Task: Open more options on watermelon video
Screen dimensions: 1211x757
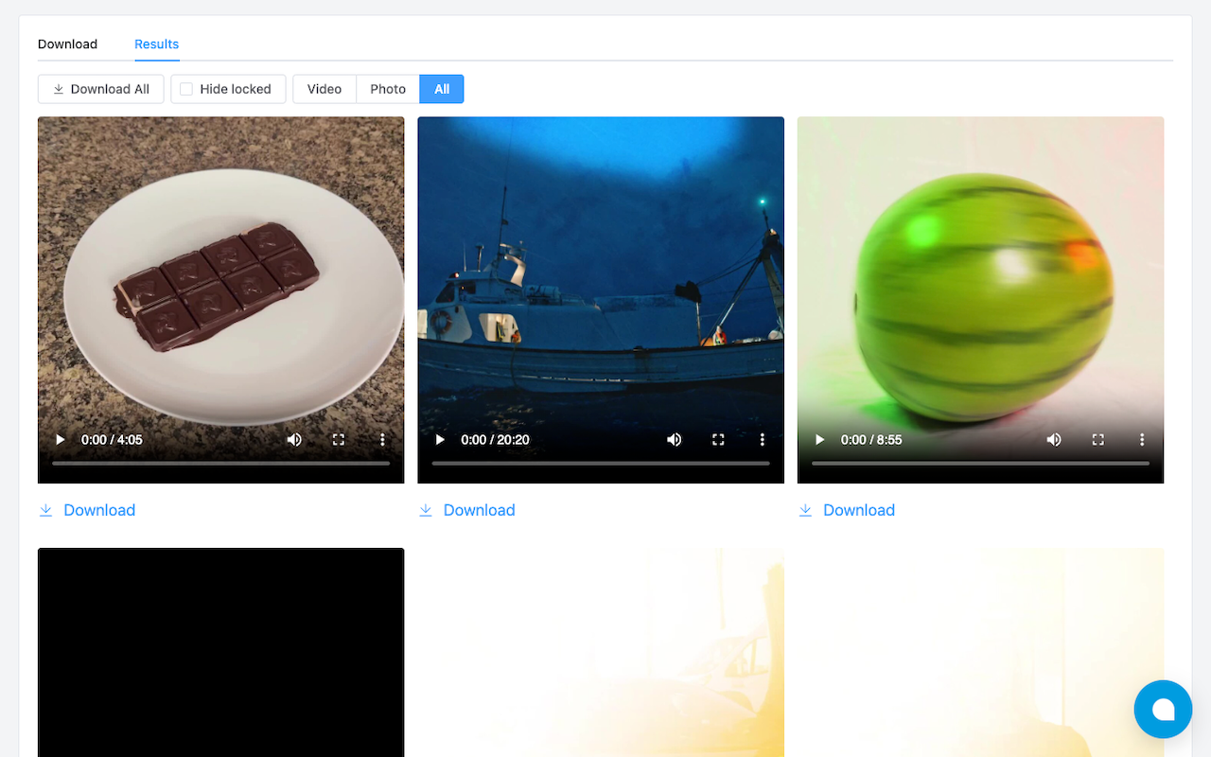Action: [1142, 440]
